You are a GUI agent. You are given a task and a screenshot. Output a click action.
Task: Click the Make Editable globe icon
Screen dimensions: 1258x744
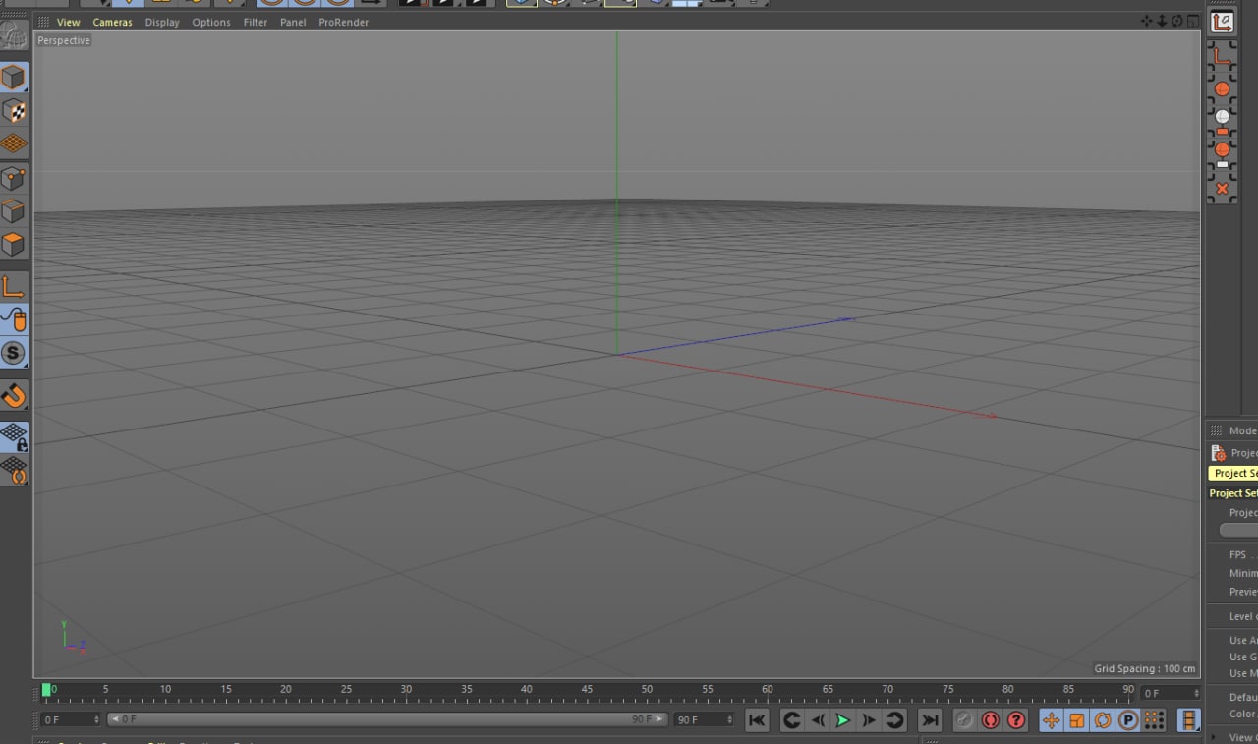coord(13,37)
